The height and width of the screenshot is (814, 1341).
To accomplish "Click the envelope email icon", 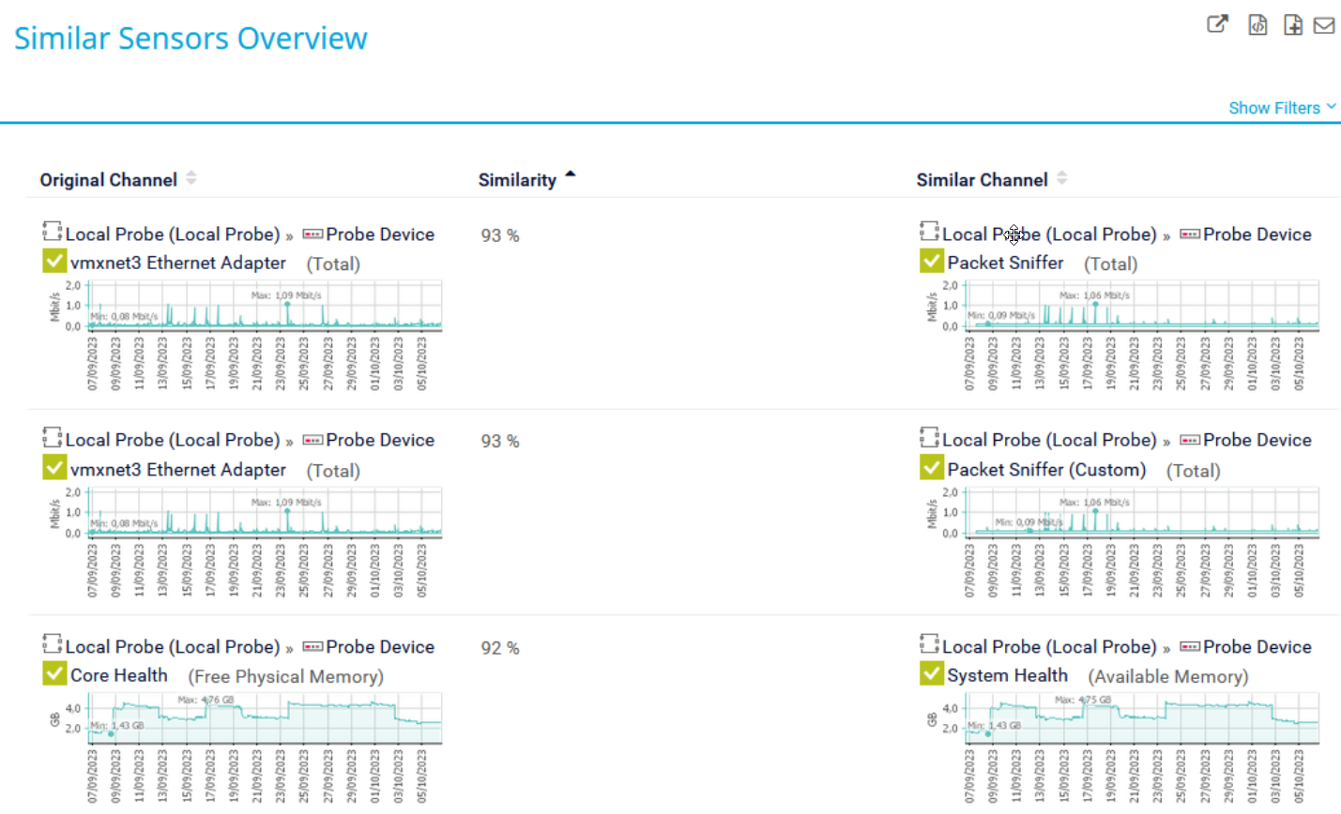I will click(x=1324, y=25).
